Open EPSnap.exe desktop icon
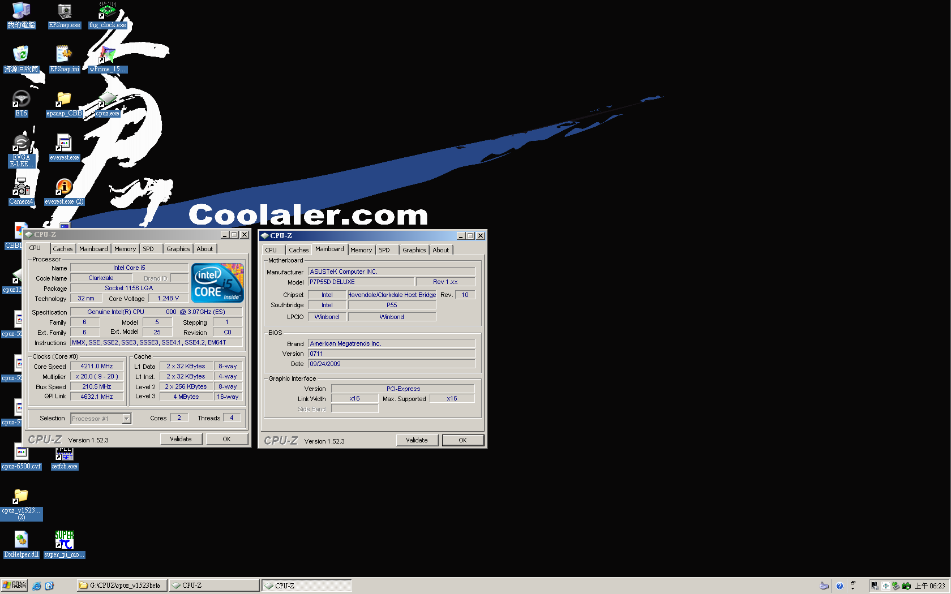The height and width of the screenshot is (594, 951). pos(65,15)
